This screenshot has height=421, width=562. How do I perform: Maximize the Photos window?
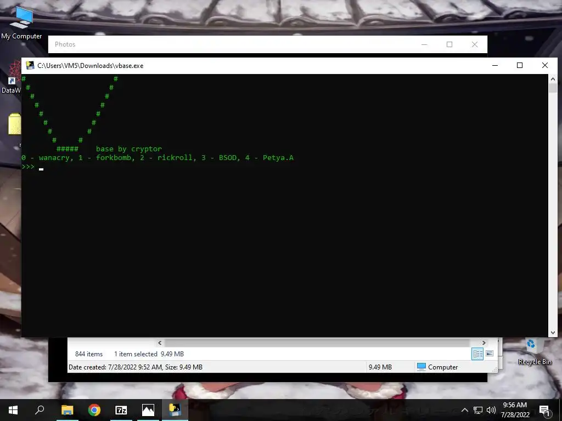pos(449,44)
